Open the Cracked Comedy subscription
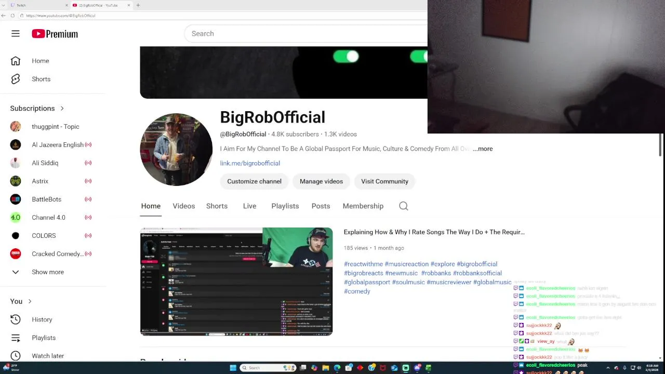 click(57, 254)
